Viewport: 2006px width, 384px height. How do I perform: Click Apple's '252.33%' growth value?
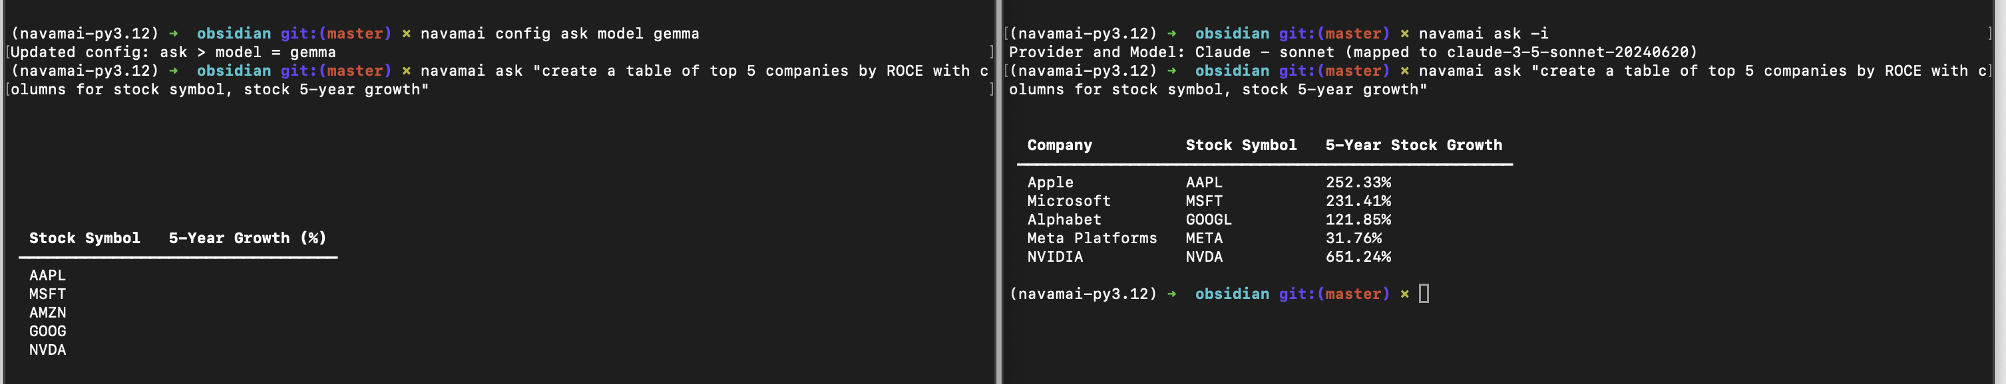pos(1358,182)
